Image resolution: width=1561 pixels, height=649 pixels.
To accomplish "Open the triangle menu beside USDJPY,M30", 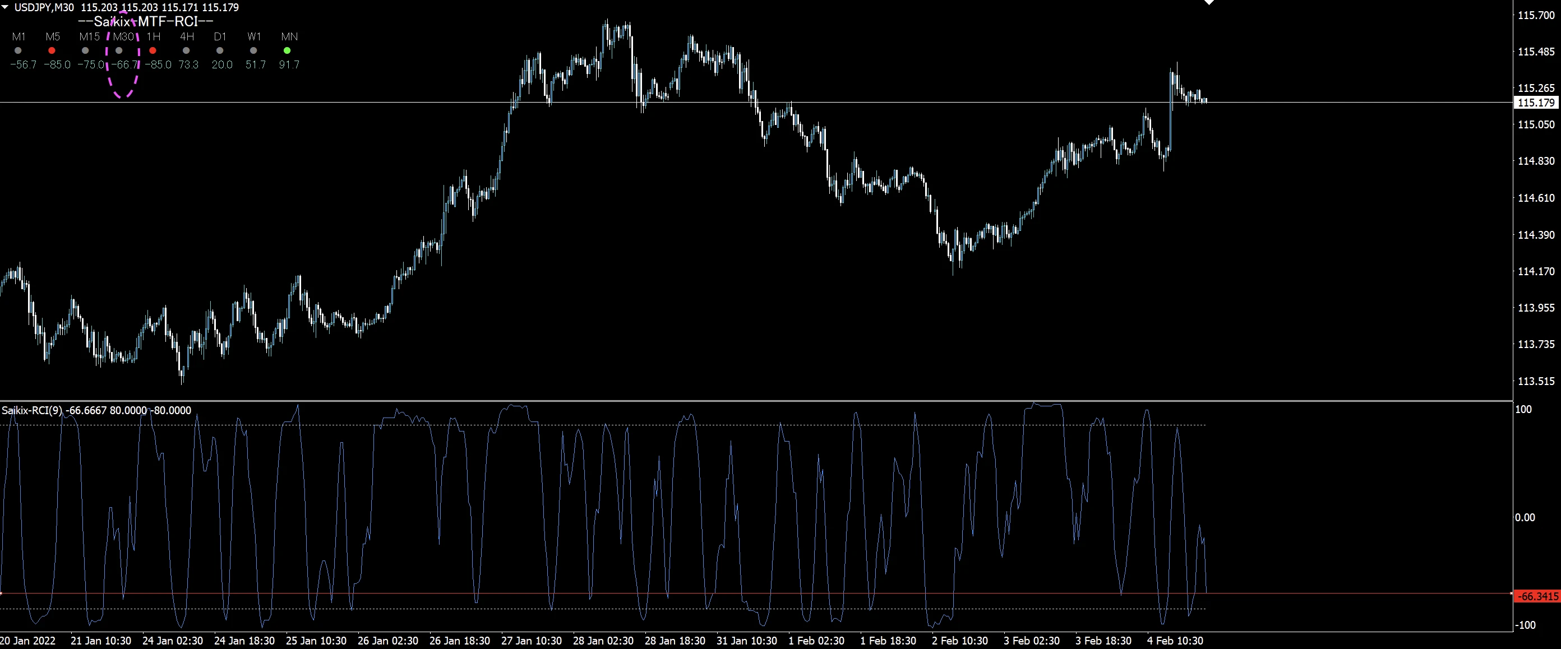I will point(6,7).
